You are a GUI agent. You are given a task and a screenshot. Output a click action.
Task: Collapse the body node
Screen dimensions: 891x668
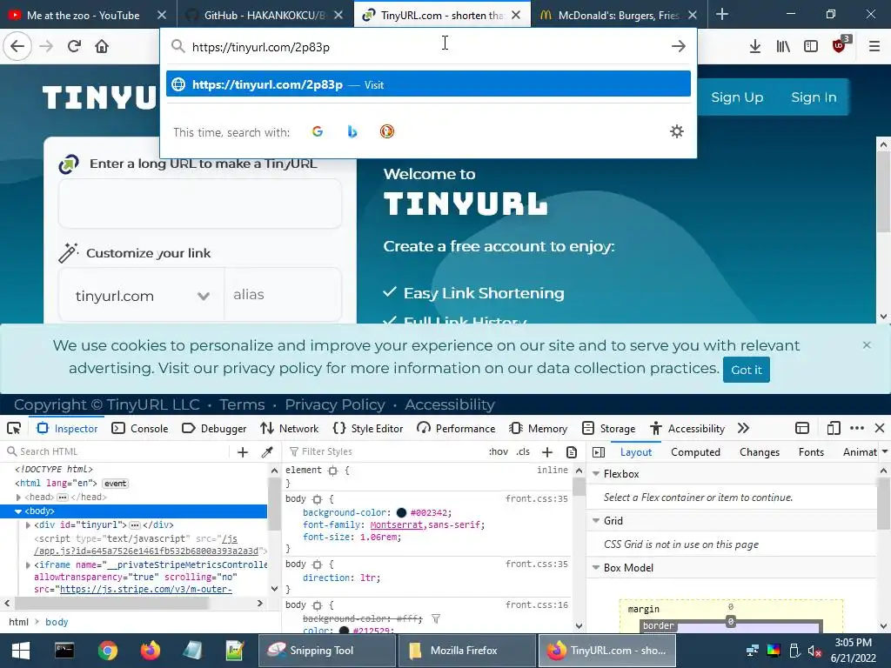click(x=18, y=511)
